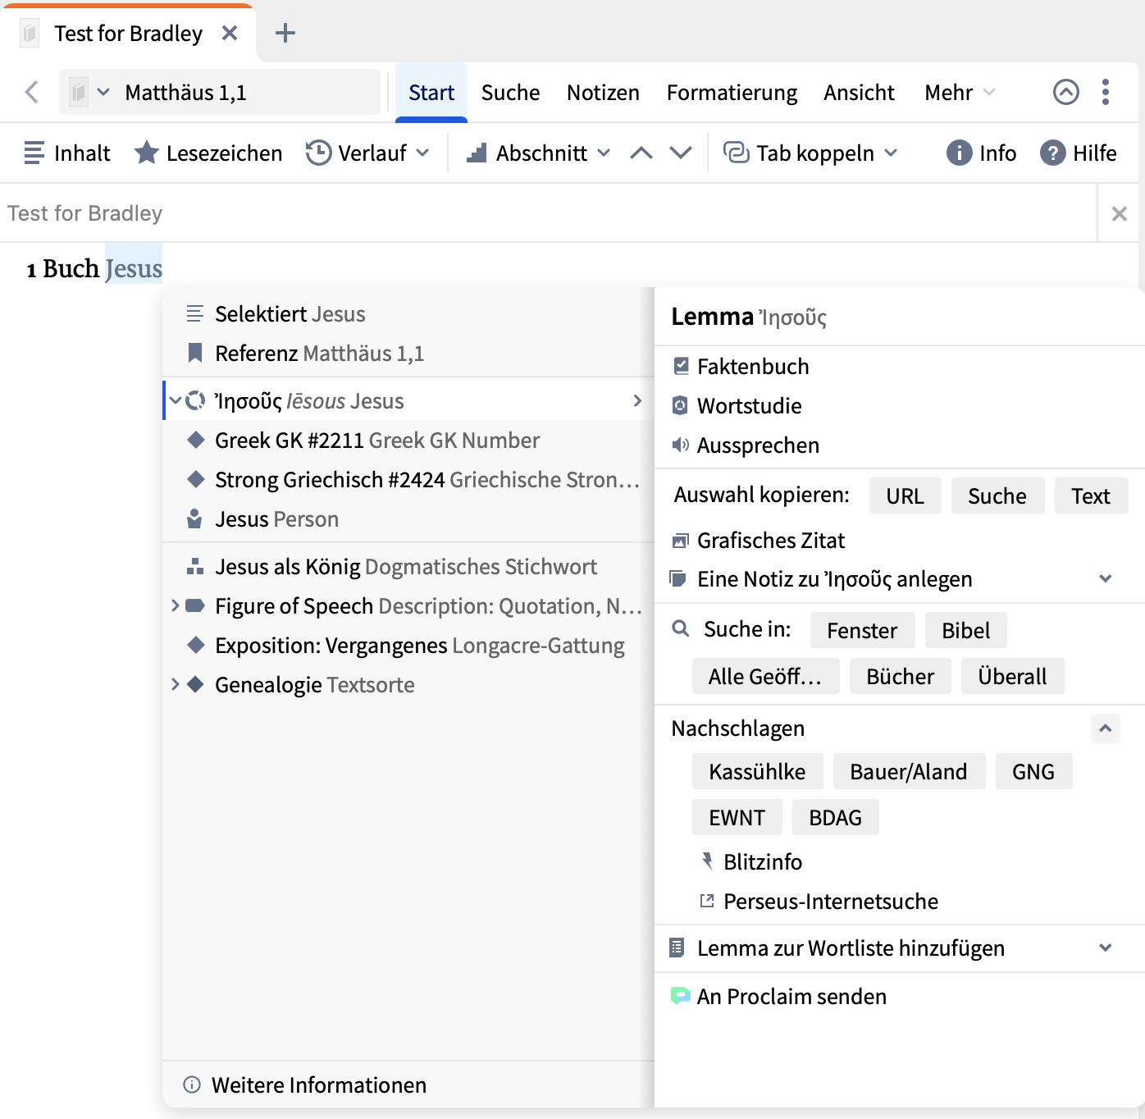Switch to the Start tab
The height and width of the screenshot is (1119, 1145).
[431, 93]
